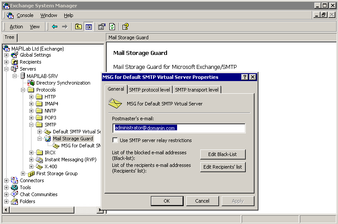338x224 pixels.
Task: Click the Forward arrow toolbar icon
Action: pos(65,27)
